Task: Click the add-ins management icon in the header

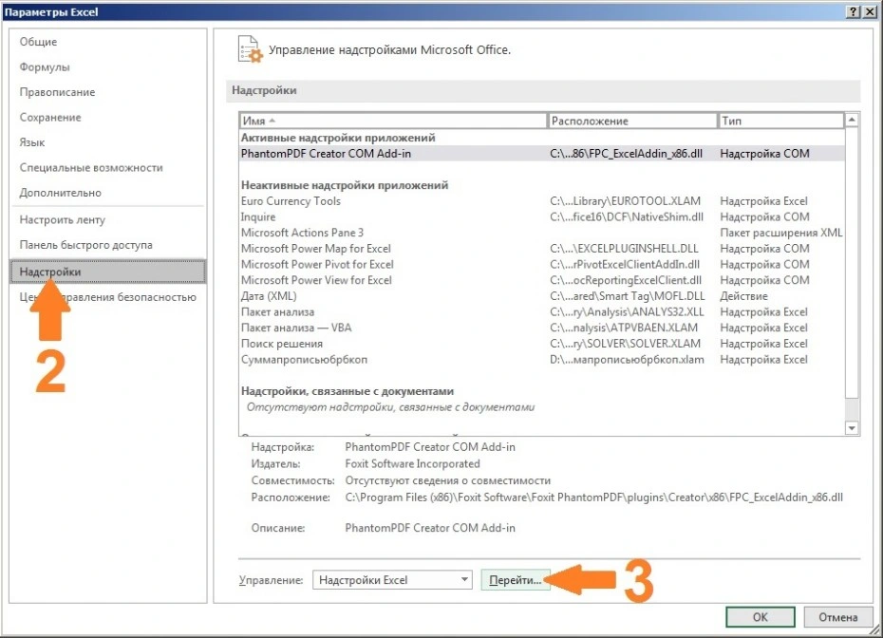Action: pyautogui.click(x=248, y=49)
